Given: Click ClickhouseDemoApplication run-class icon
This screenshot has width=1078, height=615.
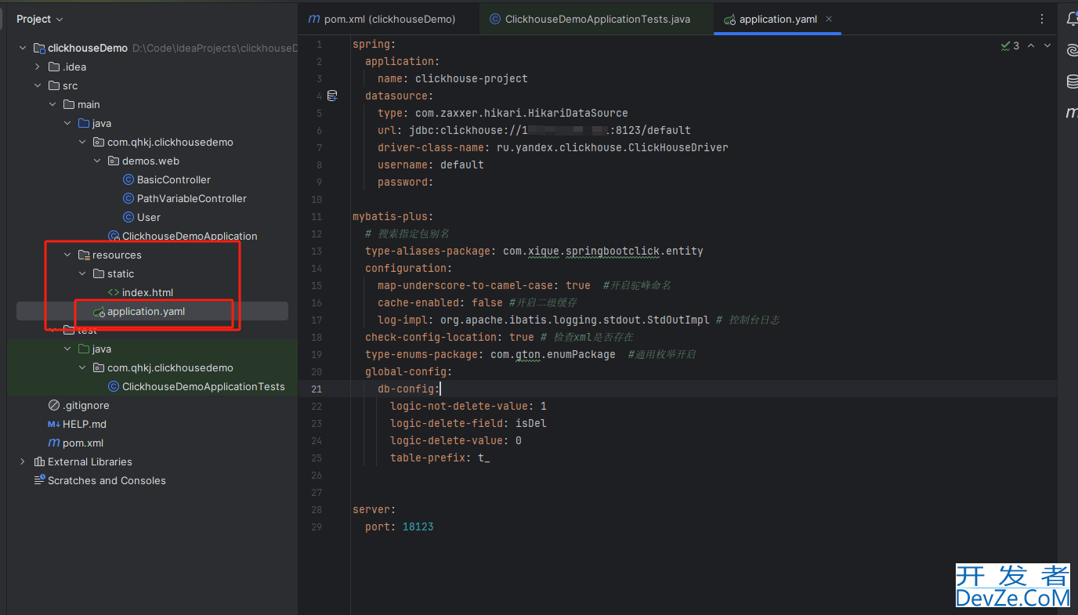Looking at the screenshot, I should pos(114,236).
